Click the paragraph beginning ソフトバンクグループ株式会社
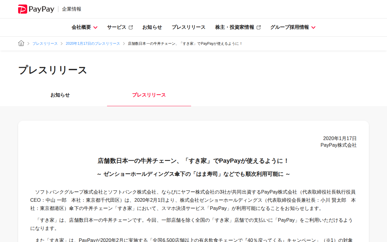Viewport: 387px width, 242px height. point(193,200)
